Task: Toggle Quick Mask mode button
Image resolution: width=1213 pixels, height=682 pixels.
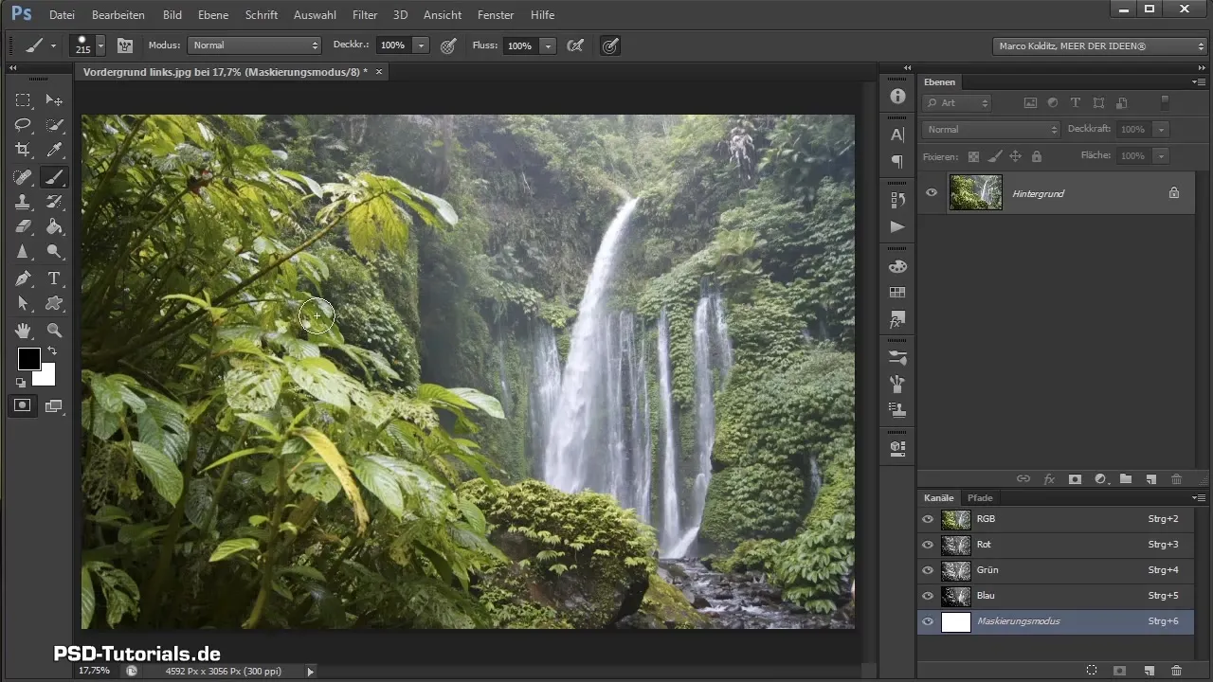Action: [x=23, y=405]
